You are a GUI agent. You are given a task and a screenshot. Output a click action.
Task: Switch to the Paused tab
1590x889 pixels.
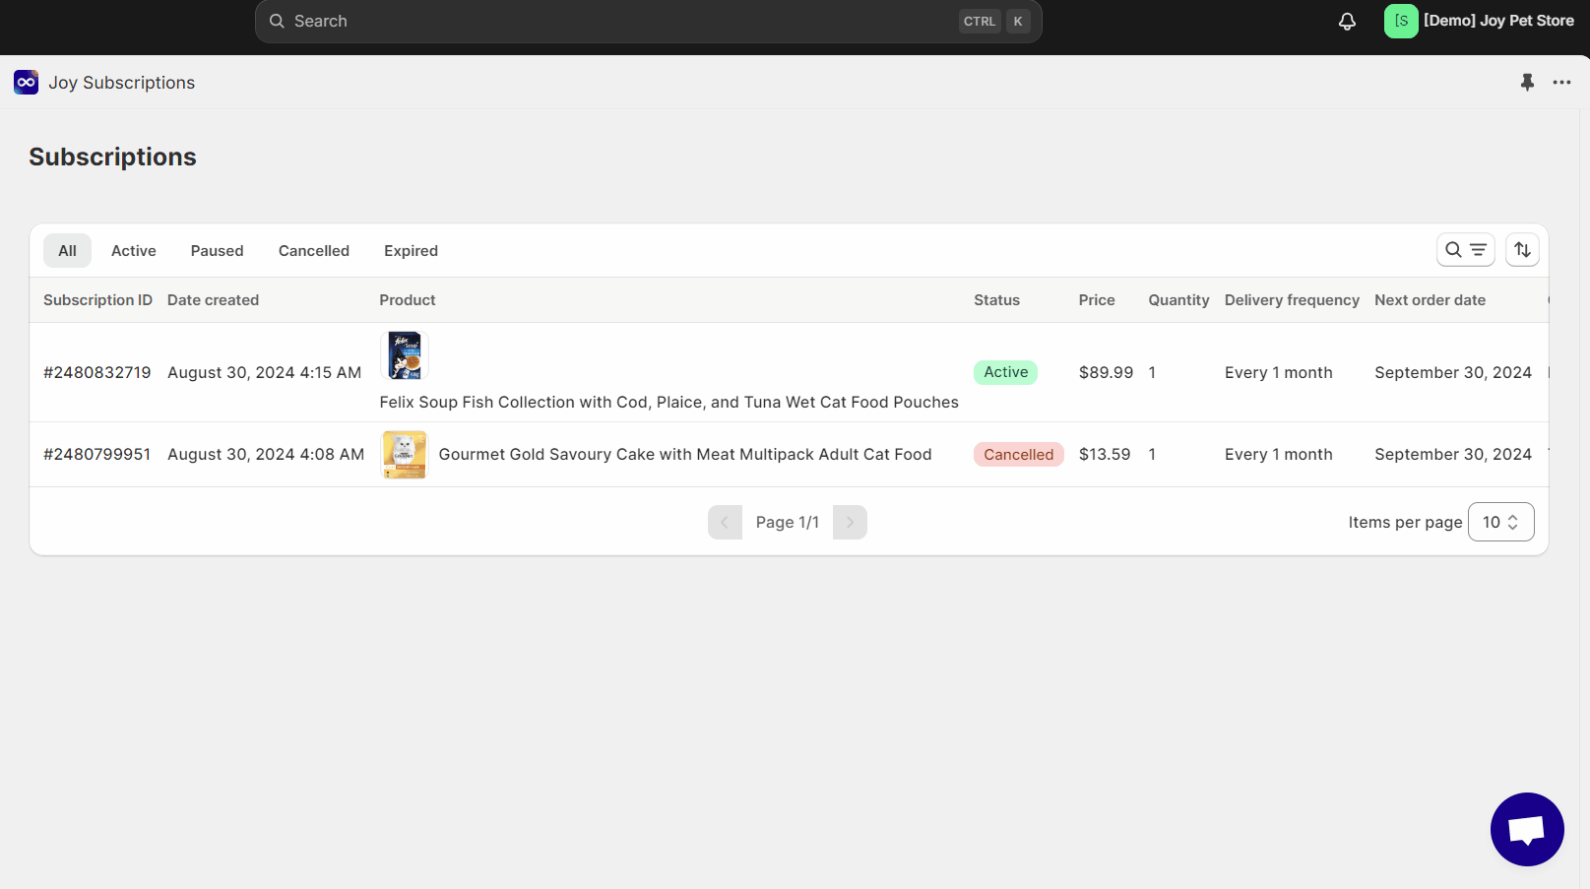[218, 250]
